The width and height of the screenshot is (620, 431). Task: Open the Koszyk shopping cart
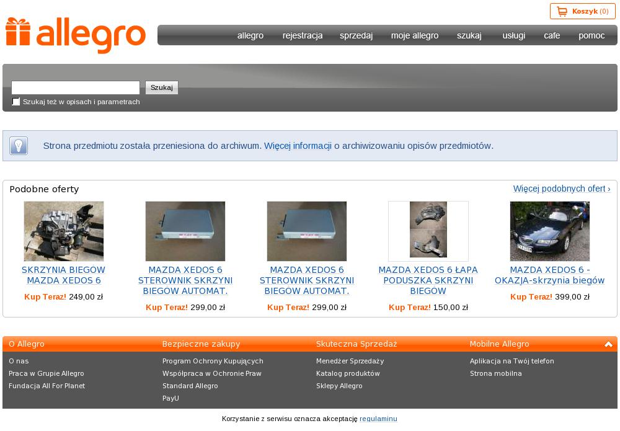tap(582, 11)
